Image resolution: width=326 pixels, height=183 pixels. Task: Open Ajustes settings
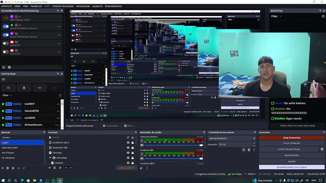tap(292, 161)
